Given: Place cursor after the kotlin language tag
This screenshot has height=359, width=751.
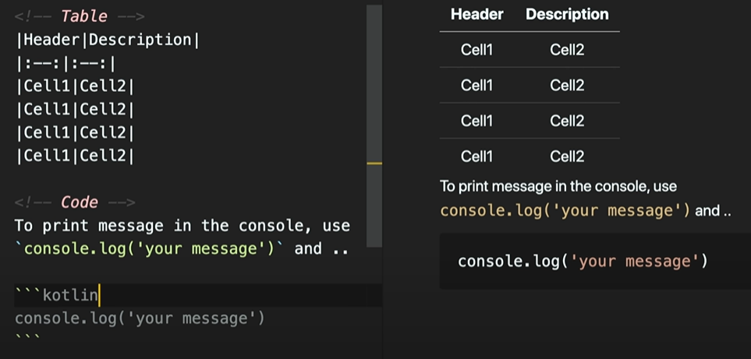Looking at the screenshot, I should [99, 295].
